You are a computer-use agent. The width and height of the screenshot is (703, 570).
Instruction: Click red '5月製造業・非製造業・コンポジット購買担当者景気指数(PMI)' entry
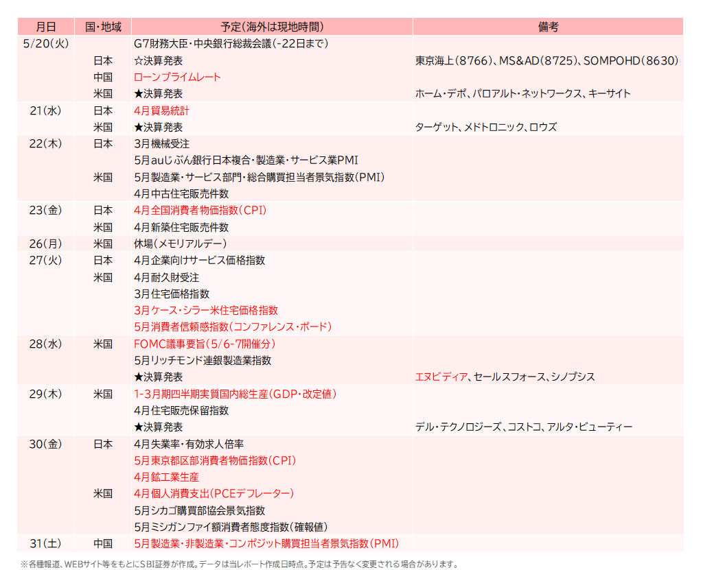pyautogui.click(x=266, y=543)
